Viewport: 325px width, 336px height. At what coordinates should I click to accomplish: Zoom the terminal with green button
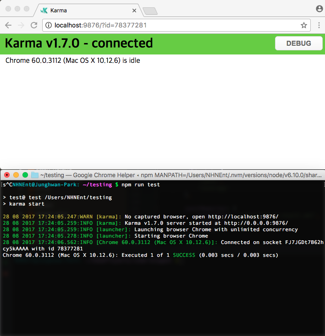point(25,175)
